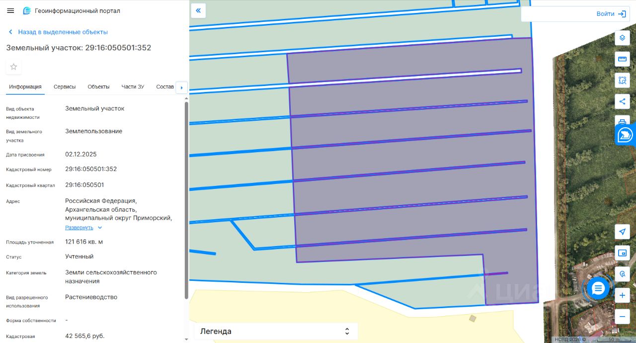Open the share map tool

622,101
